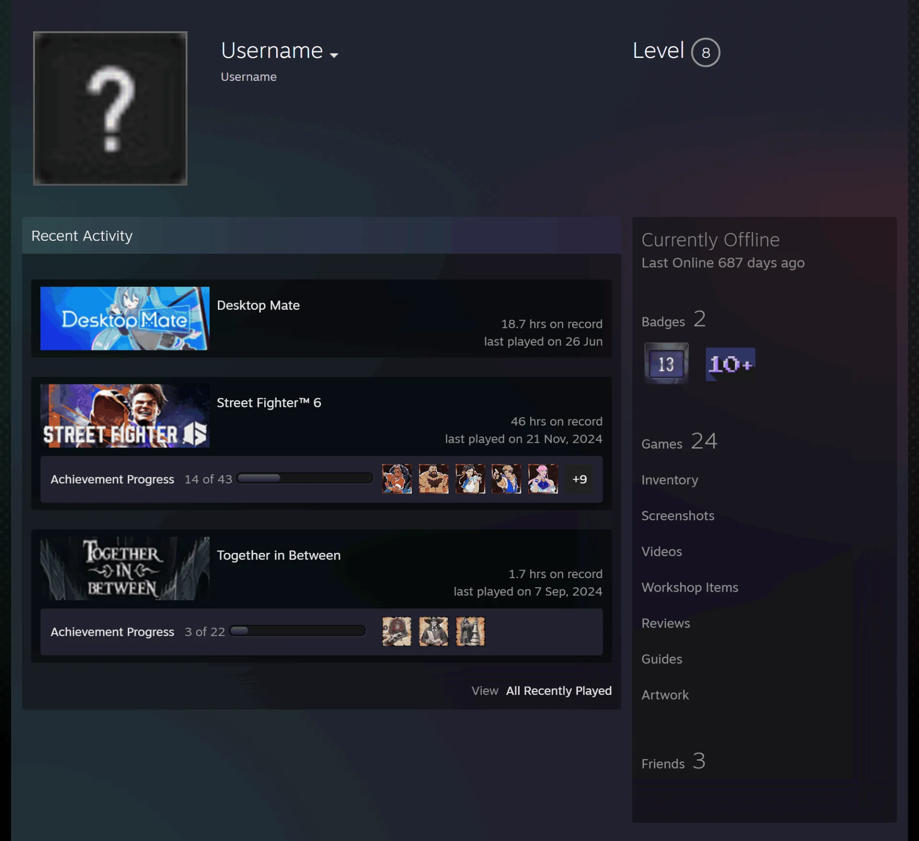Open the Together in Between game banner

(125, 568)
